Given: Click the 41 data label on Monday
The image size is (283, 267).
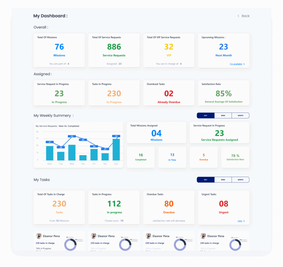Looking at the screenshot, I should (50, 142).
